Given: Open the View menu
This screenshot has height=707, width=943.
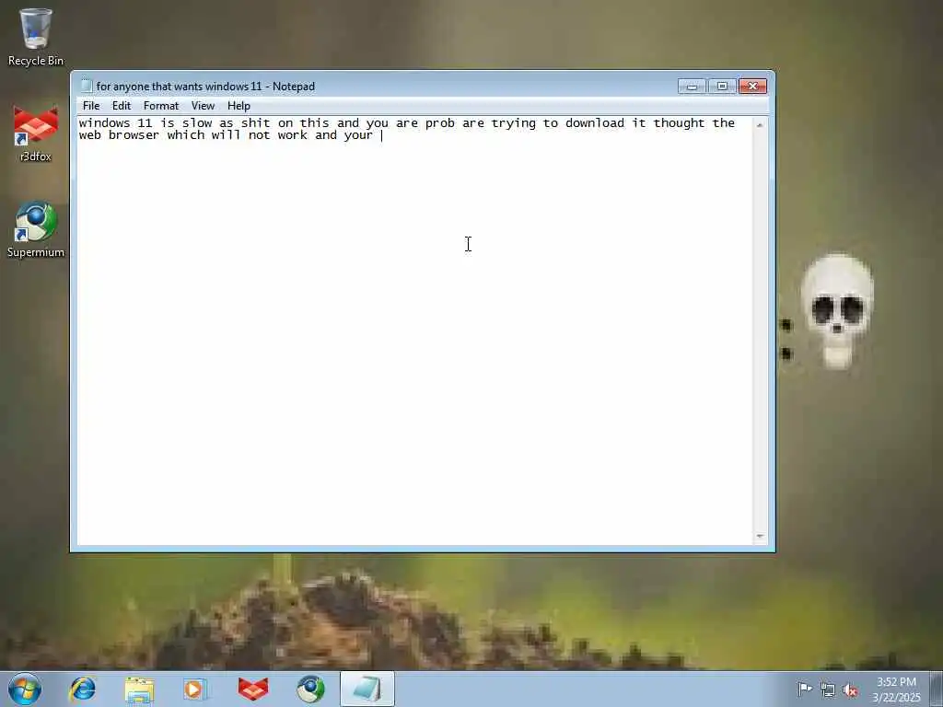Looking at the screenshot, I should [203, 106].
